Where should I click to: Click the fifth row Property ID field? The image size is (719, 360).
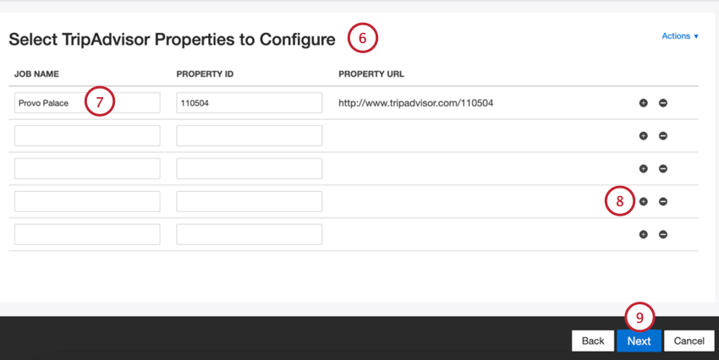[249, 234]
